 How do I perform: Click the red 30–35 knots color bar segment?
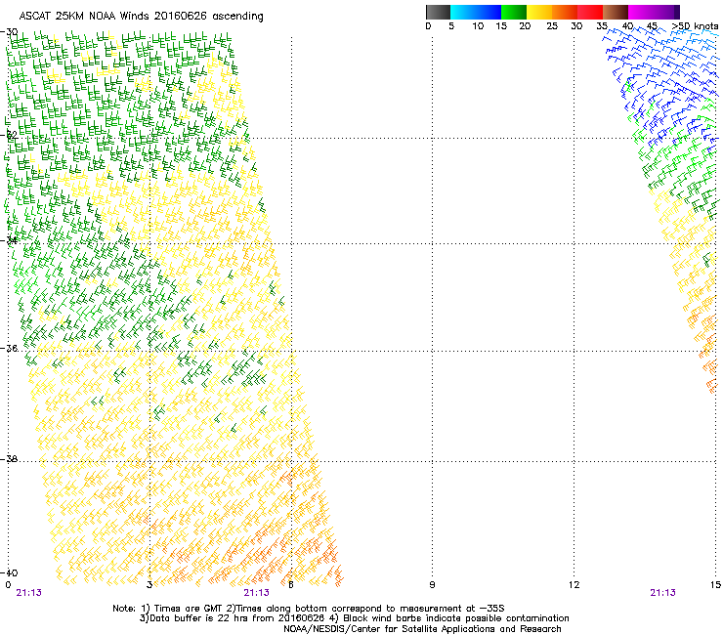(590, 12)
